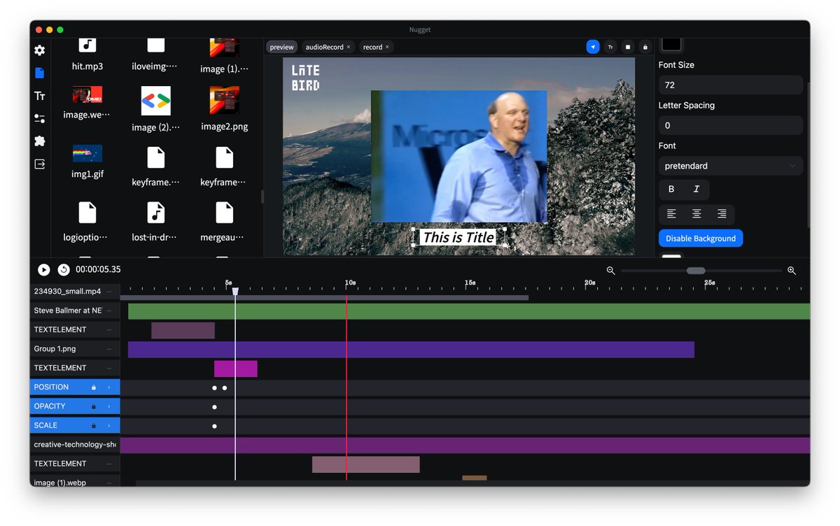Toggle italic text formatting

coord(696,190)
